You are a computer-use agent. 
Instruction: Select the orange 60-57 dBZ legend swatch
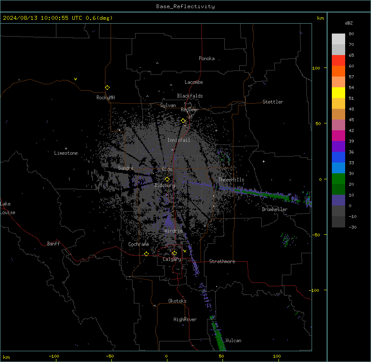pos(338,71)
